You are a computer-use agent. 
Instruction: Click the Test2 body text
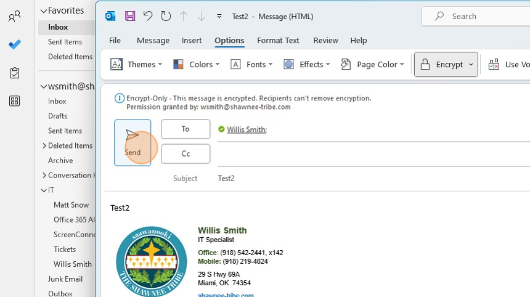pos(120,208)
